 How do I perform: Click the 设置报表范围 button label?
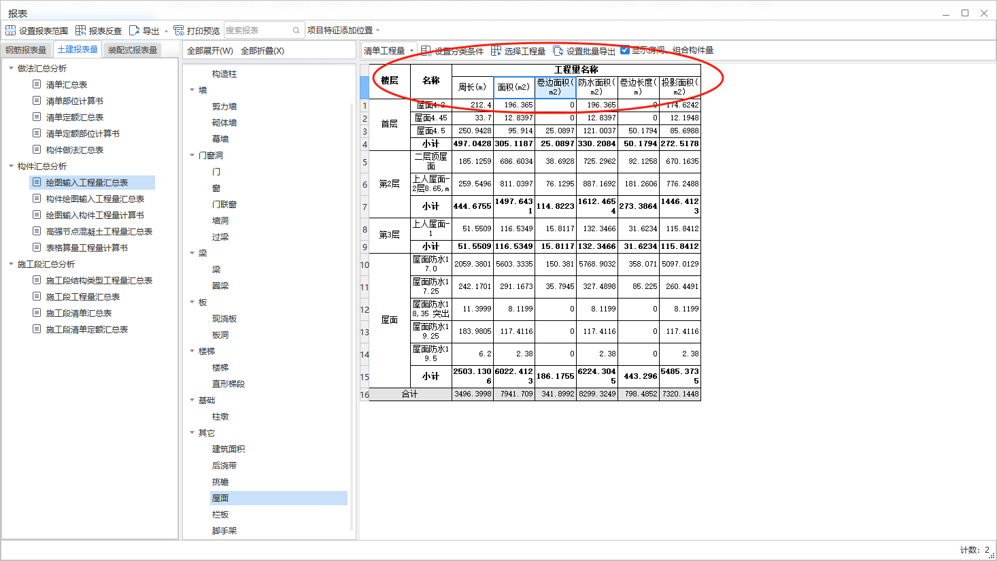click(x=44, y=31)
